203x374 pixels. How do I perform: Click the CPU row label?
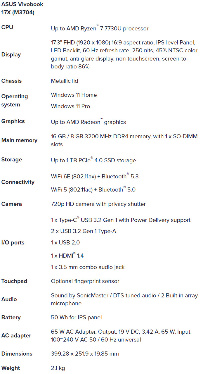click(7, 27)
